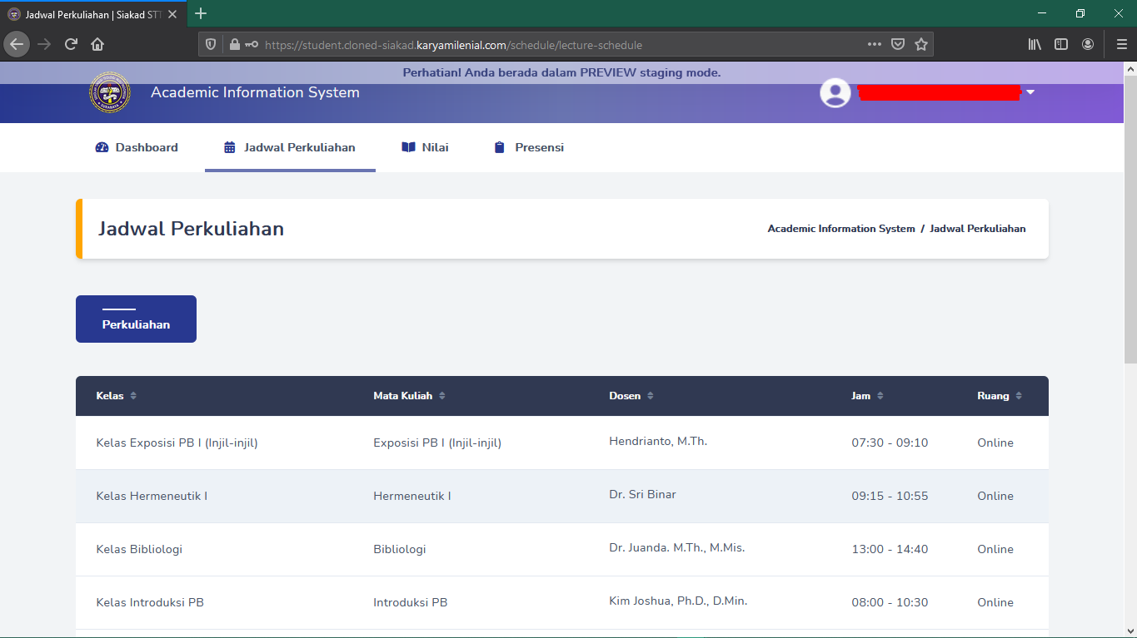Sort table by Jam column
The image size is (1137, 638).
point(867,396)
